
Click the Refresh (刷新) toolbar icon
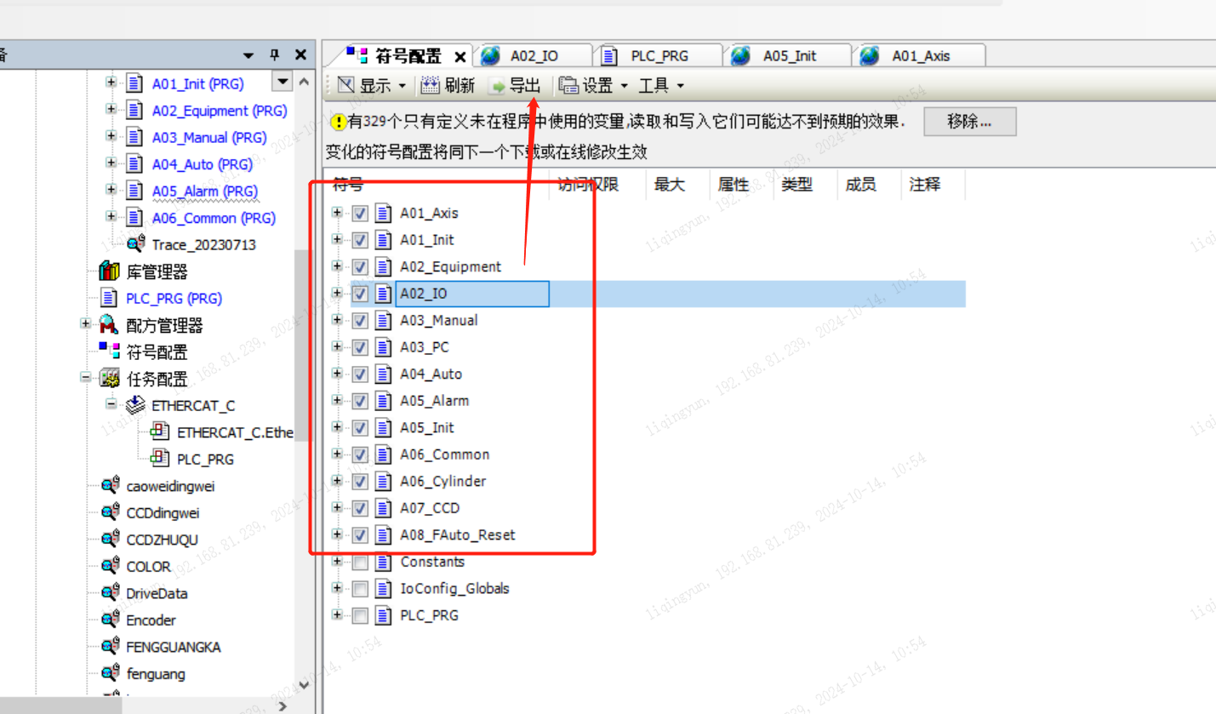[431, 85]
